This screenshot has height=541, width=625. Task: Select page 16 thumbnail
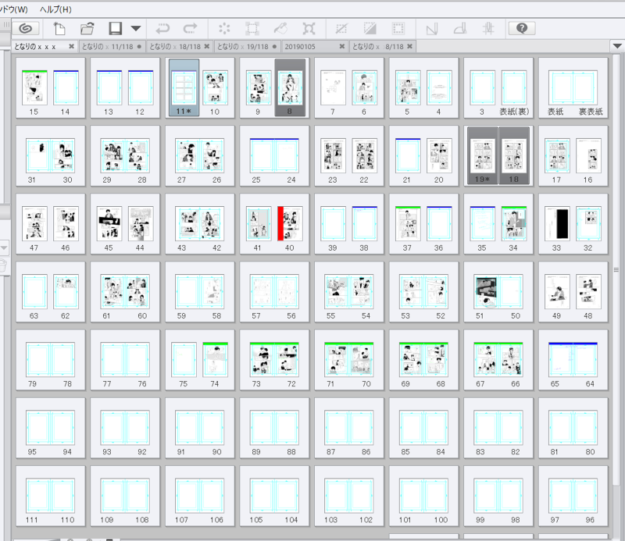588,156
